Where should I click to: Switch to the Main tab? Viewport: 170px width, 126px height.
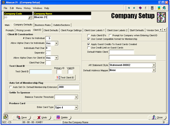[7, 25]
